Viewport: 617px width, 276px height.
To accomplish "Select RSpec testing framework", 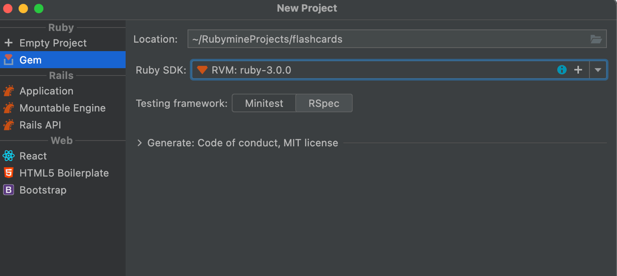I will pyautogui.click(x=324, y=103).
